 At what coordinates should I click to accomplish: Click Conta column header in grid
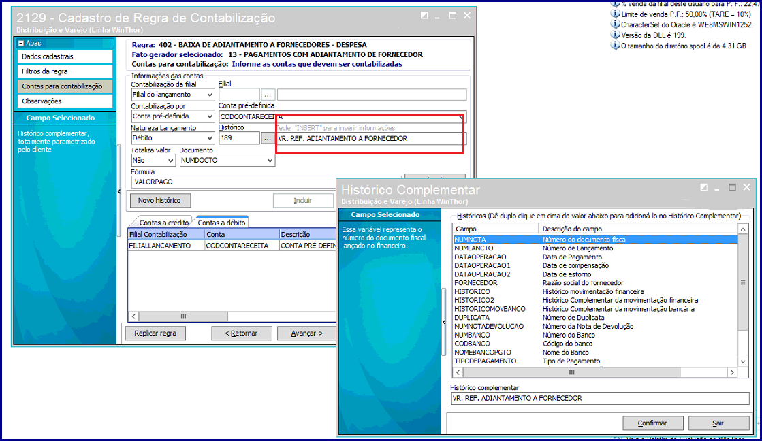click(x=242, y=234)
